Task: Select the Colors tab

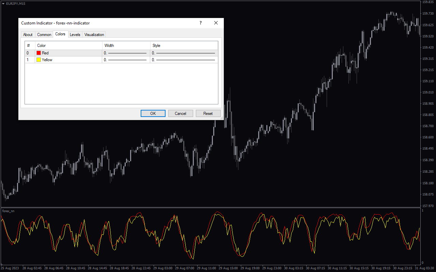Action: pos(60,34)
